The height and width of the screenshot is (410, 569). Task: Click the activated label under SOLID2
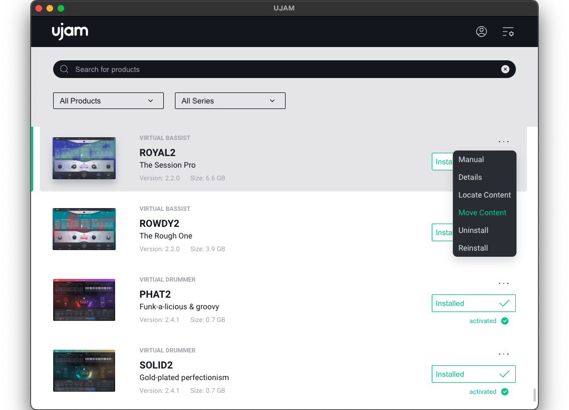(483, 392)
